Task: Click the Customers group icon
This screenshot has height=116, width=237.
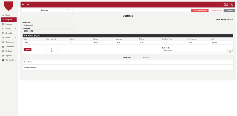Action: pos(3,42)
